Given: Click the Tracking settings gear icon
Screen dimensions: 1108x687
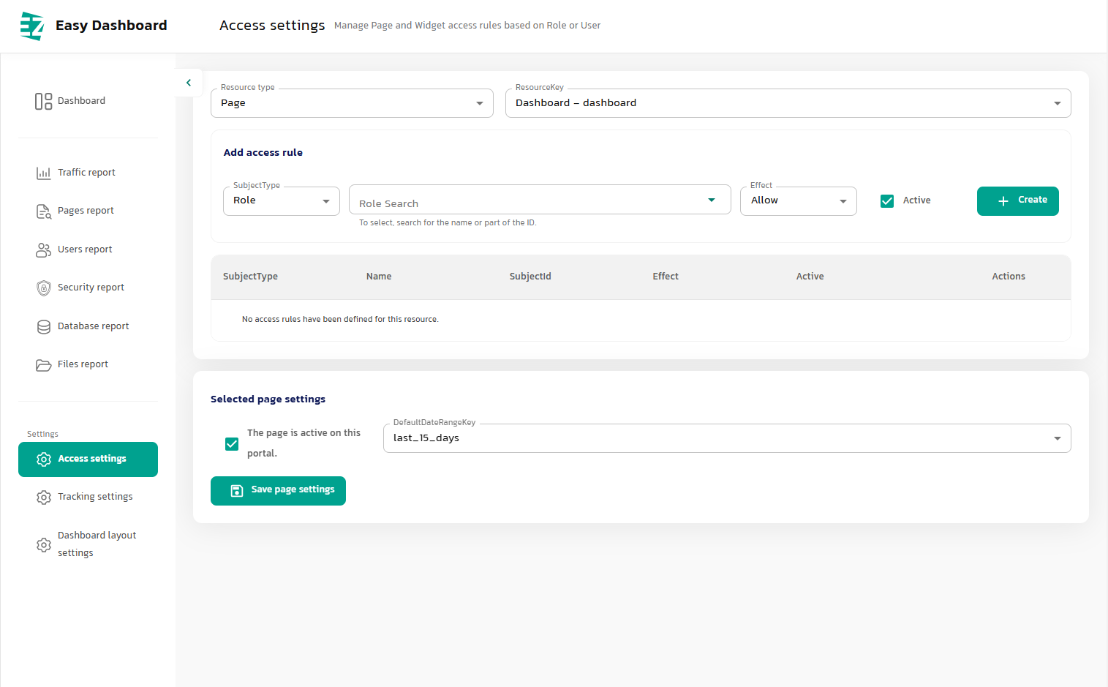Looking at the screenshot, I should coord(43,497).
